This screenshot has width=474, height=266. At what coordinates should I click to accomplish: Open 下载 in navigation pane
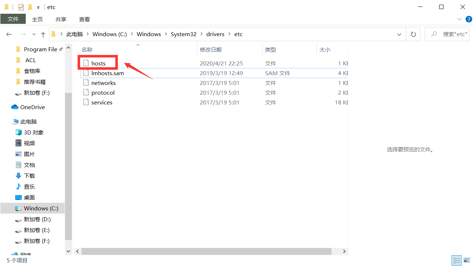coord(29,176)
